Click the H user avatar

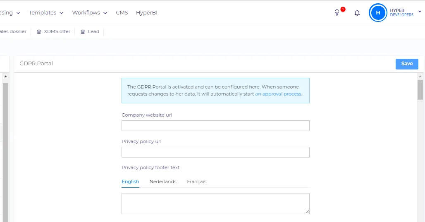[x=378, y=12]
